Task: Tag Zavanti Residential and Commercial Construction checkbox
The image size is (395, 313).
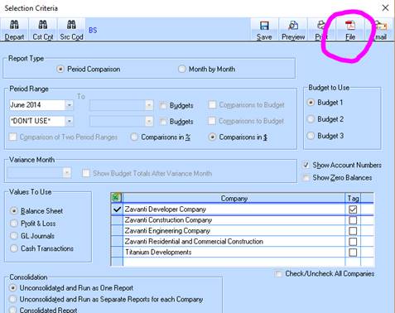Action: (x=353, y=242)
